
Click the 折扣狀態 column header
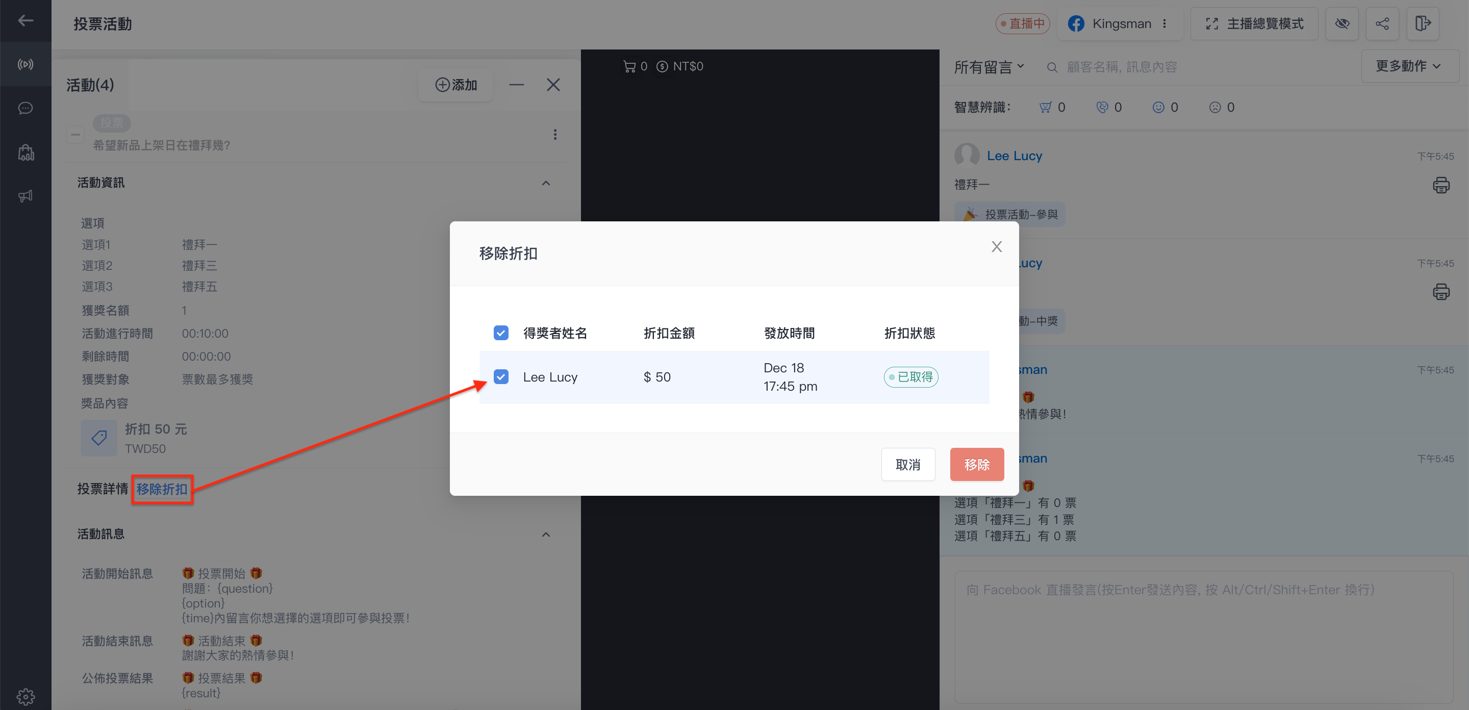click(909, 333)
